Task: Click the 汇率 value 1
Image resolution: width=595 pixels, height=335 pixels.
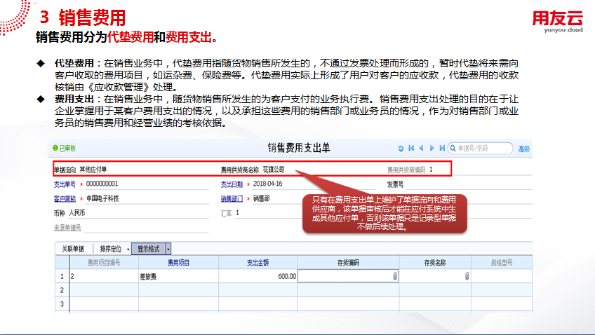Action: point(237,213)
